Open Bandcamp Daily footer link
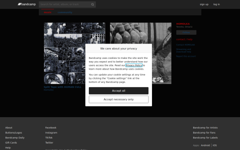This screenshot has height=150, width=240. point(15,138)
